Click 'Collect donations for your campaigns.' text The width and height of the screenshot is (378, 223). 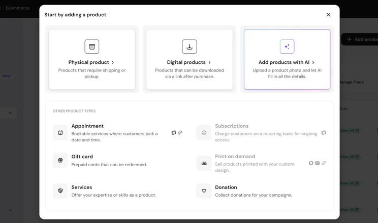pos(254,195)
